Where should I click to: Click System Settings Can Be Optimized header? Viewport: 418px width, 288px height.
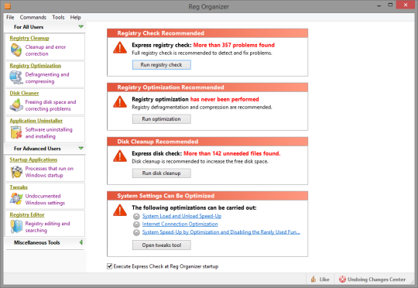(207, 196)
